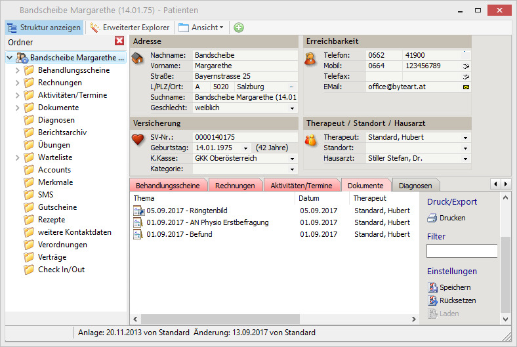
Task: Open the K.Kasse insurance dropdown
Action: click(x=292, y=158)
